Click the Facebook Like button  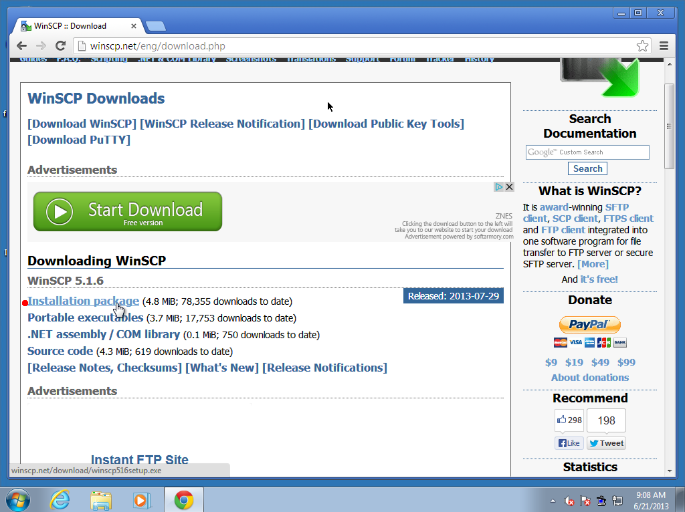[569, 443]
